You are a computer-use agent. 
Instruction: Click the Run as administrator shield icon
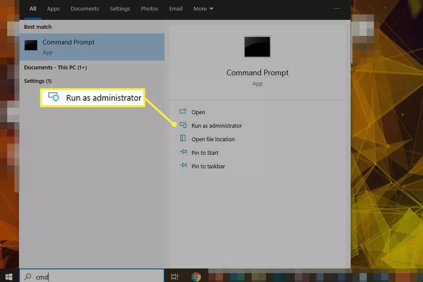pyautogui.click(x=183, y=125)
